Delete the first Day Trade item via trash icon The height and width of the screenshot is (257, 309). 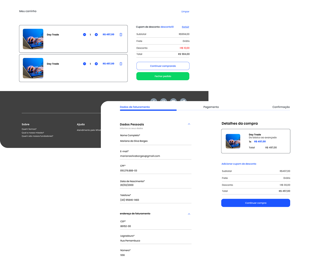121,34
